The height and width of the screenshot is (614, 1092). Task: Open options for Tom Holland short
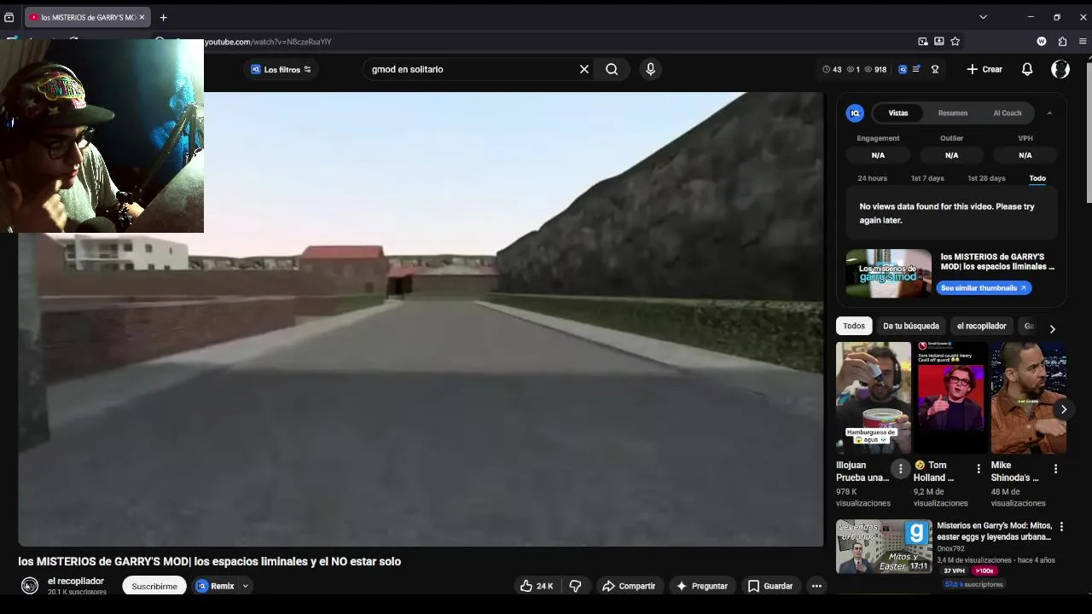point(979,468)
